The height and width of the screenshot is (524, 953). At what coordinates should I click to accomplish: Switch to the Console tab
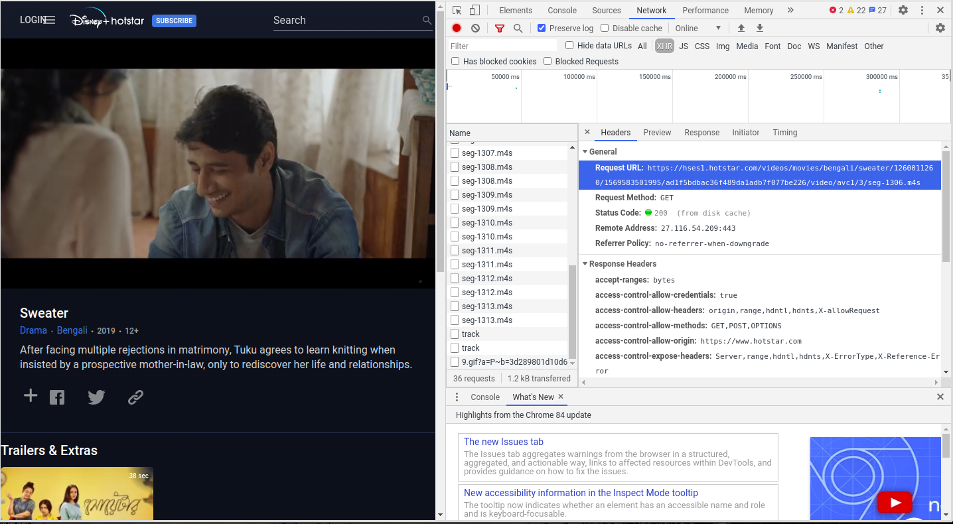point(561,10)
